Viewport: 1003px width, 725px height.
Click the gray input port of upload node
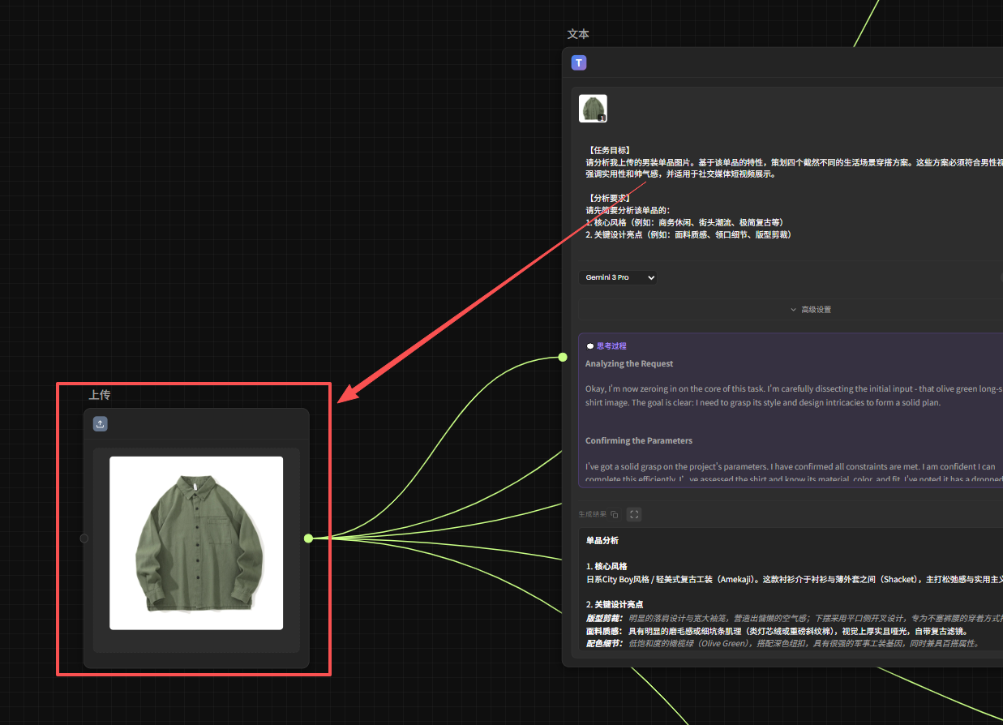pos(84,538)
